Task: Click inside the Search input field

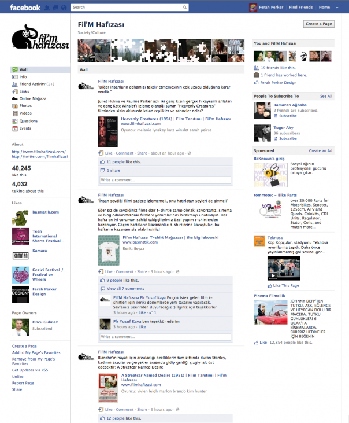Action: pyautogui.click(x=127, y=8)
